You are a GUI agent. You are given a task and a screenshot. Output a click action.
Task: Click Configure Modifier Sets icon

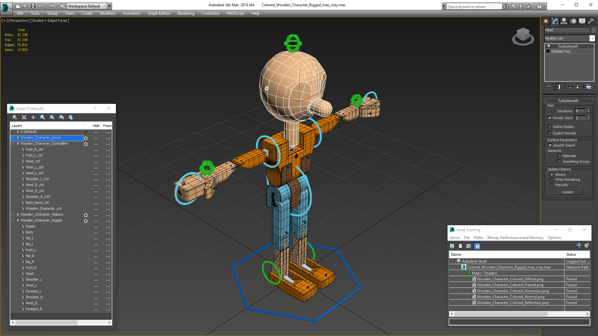pyautogui.click(x=589, y=87)
